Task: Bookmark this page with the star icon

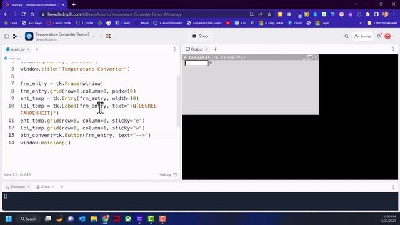Action: 269,14
